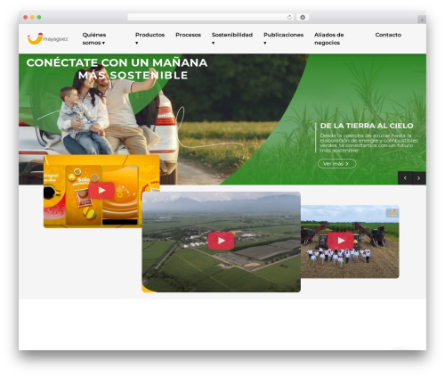Click the yellow minimize window button

tap(32, 17)
